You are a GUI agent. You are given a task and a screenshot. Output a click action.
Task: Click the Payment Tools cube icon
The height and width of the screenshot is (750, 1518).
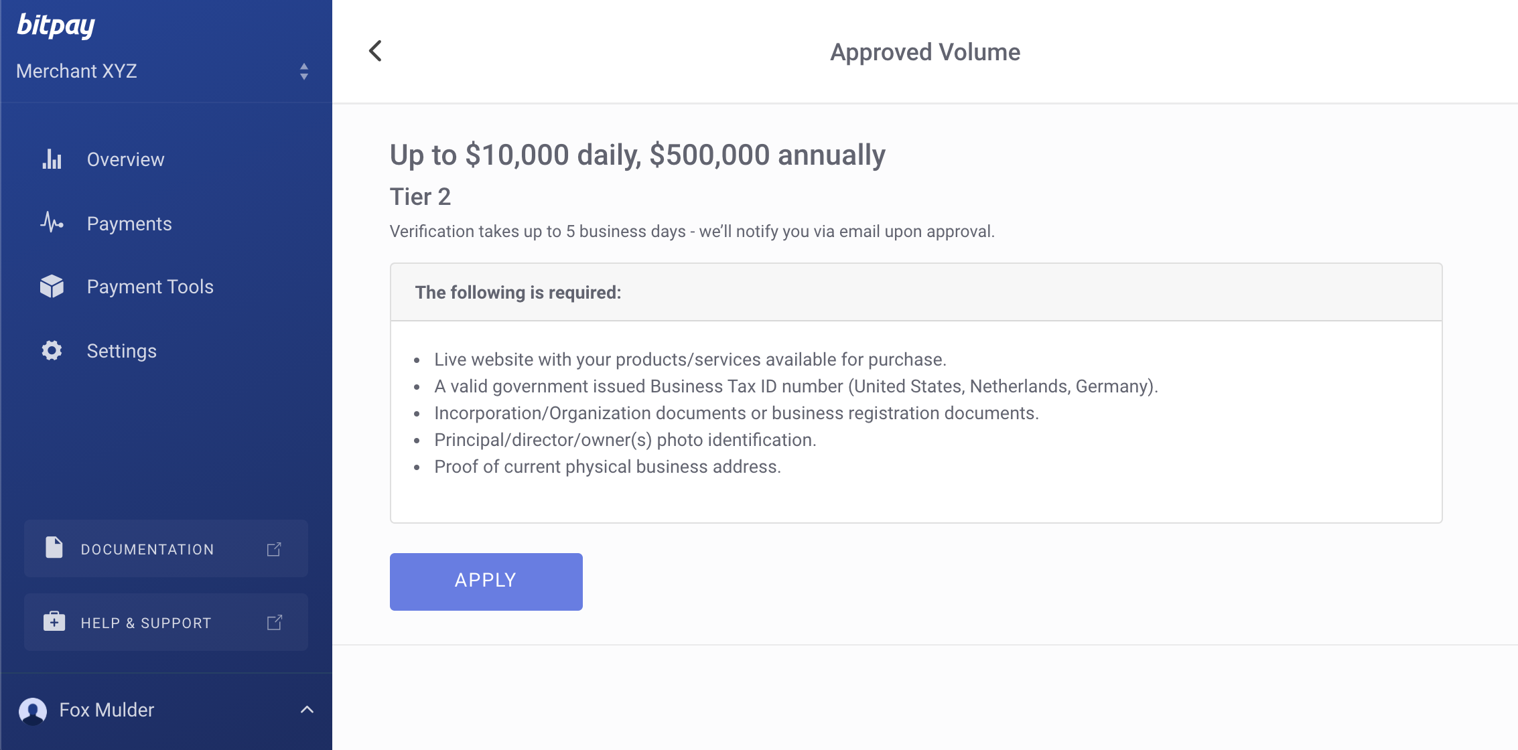coord(52,286)
